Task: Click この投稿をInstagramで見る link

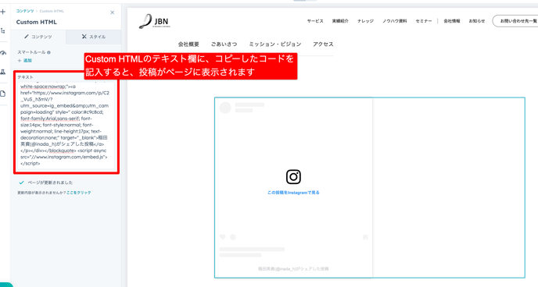Action: (x=293, y=193)
